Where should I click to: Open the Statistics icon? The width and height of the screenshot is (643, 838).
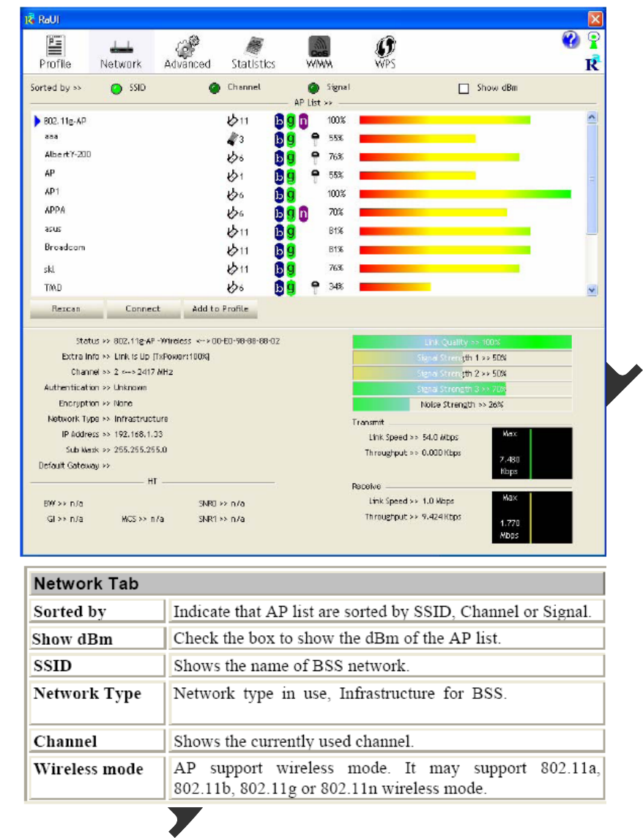tap(254, 47)
